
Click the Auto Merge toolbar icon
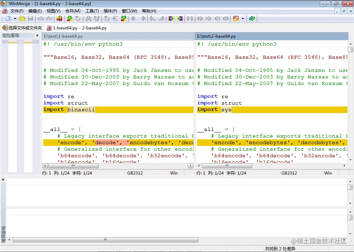point(190,19)
